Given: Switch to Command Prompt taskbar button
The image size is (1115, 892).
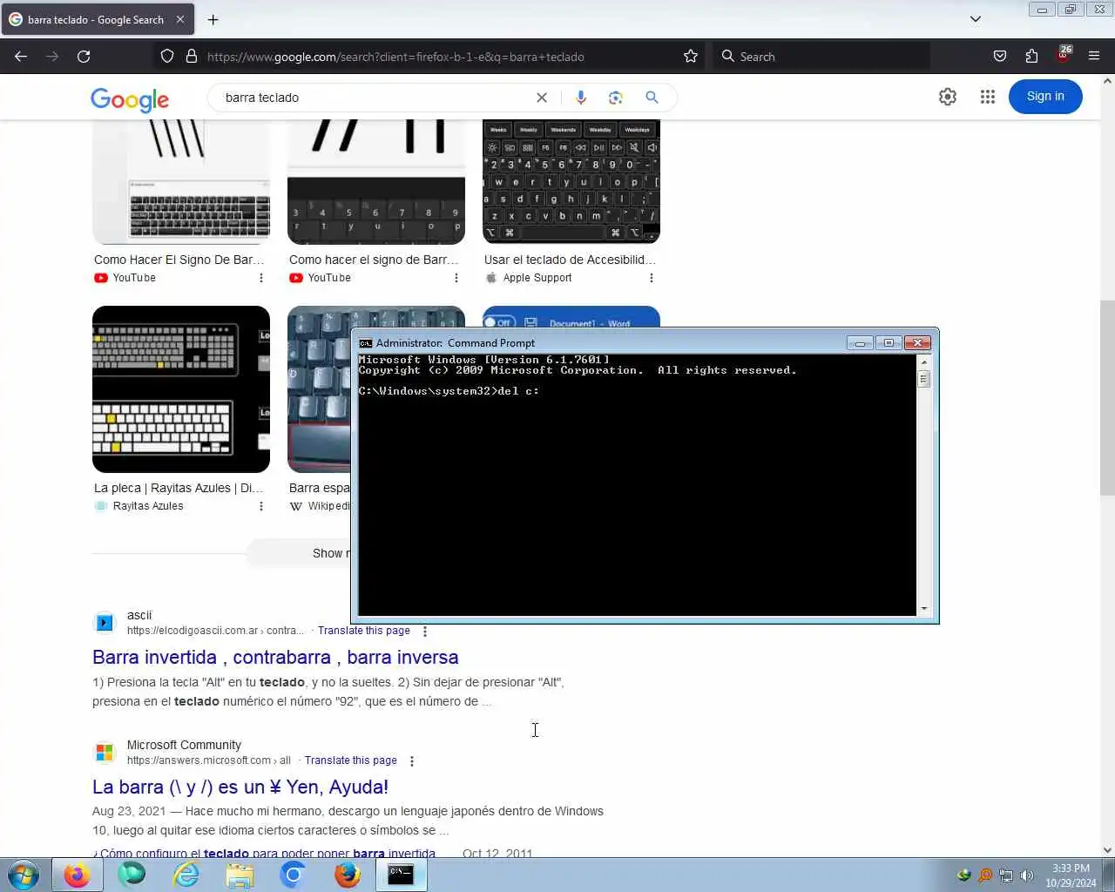Looking at the screenshot, I should [x=401, y=875].
